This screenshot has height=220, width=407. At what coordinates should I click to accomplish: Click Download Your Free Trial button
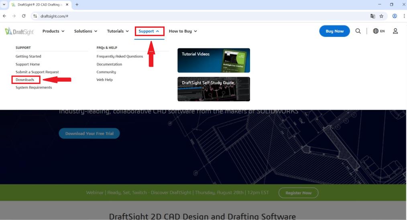pyautogui.click(x=89, y=134)
